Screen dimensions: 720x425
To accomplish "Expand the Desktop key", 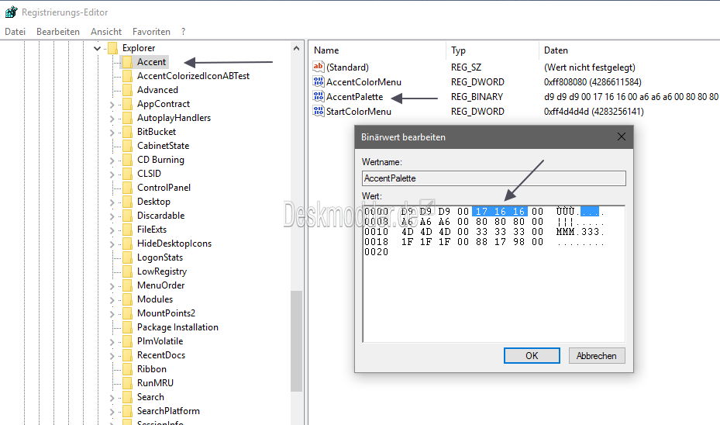I will coord(112,202).
